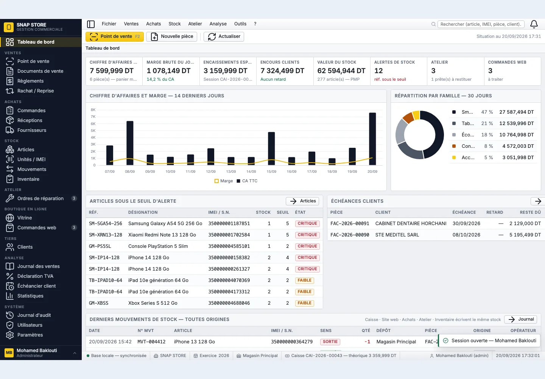The width and height of the screenshot is (545, 379).
Task: Click the Actualiser button
Action: pos(224,36)
